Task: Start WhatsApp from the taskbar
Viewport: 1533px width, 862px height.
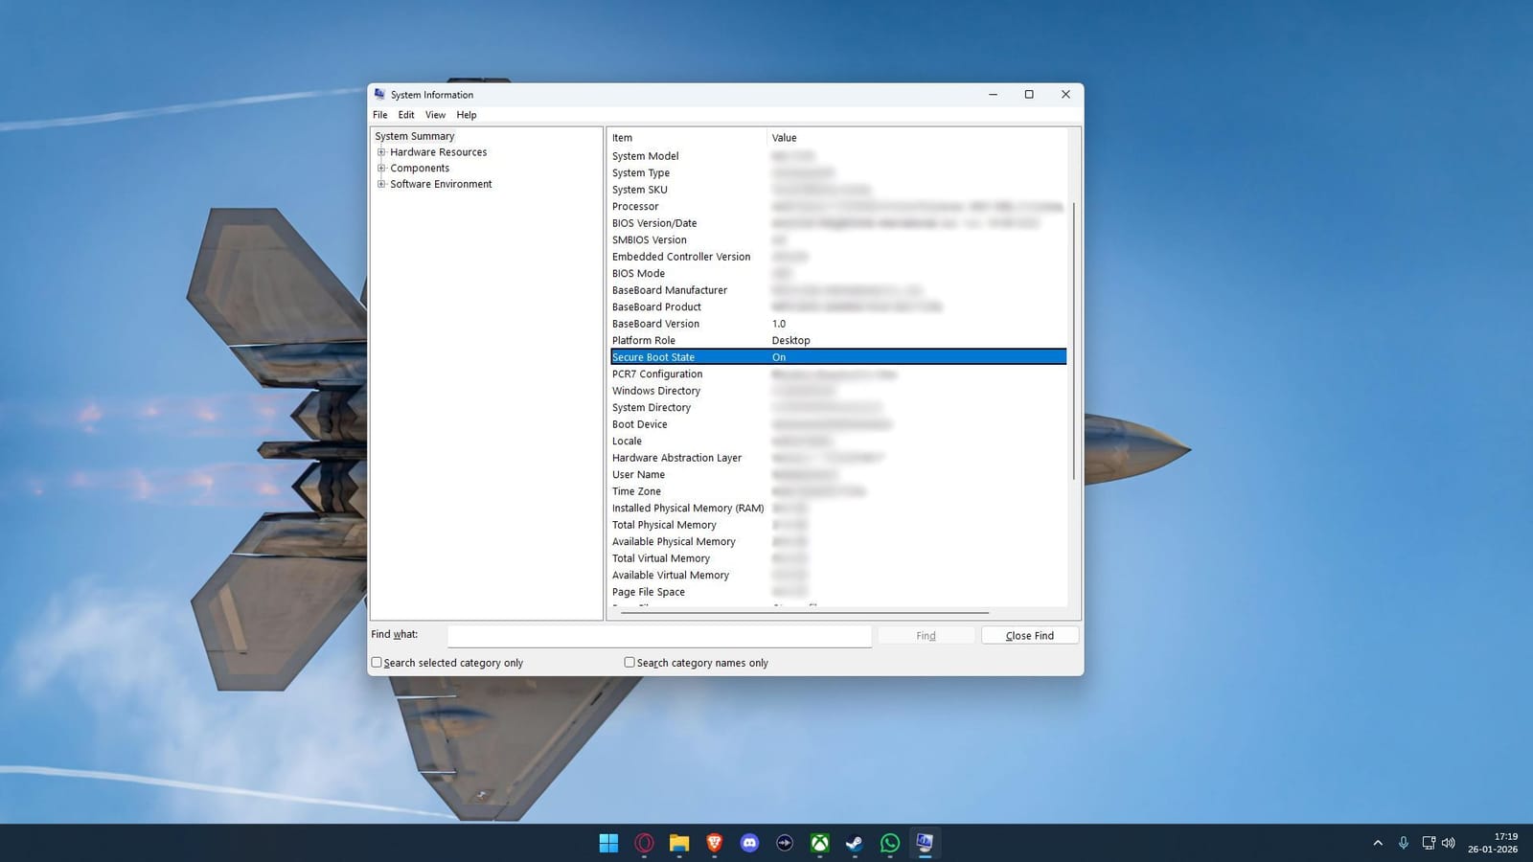Action: click(x=889, y=843)
